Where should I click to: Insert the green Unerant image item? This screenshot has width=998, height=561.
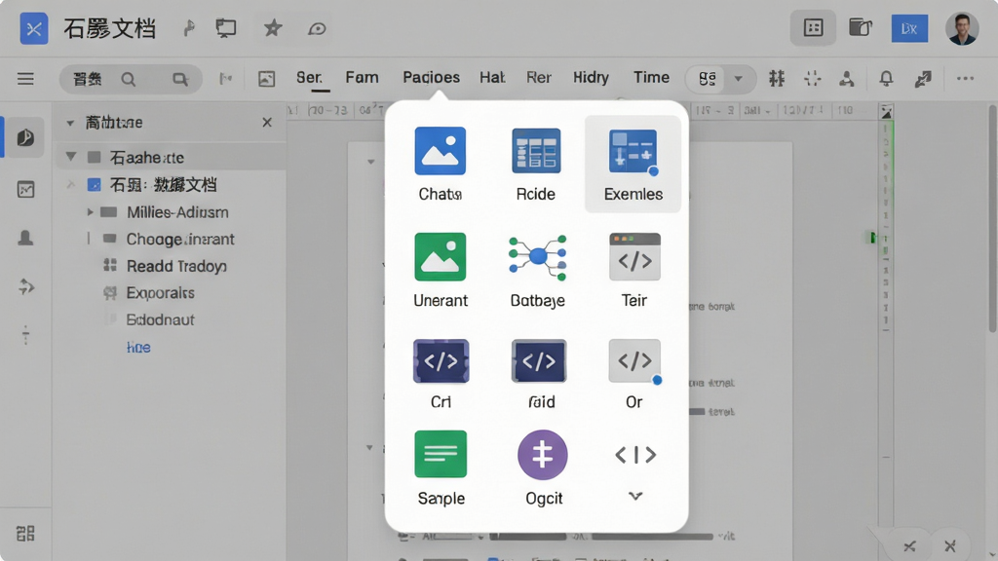coord(440,257)
